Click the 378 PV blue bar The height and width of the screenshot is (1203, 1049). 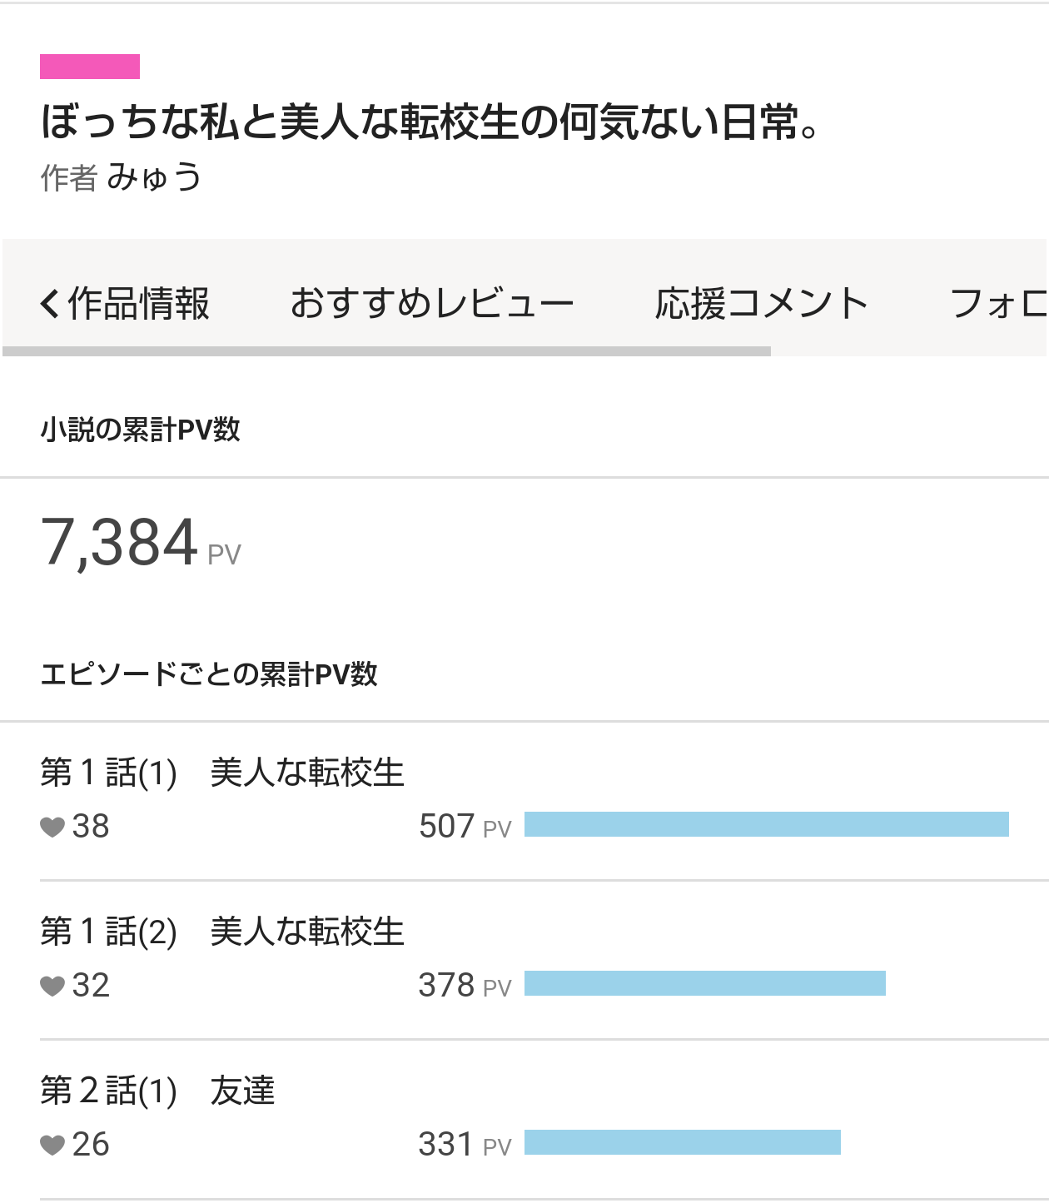pyautogui.click(x=704, y=983)
